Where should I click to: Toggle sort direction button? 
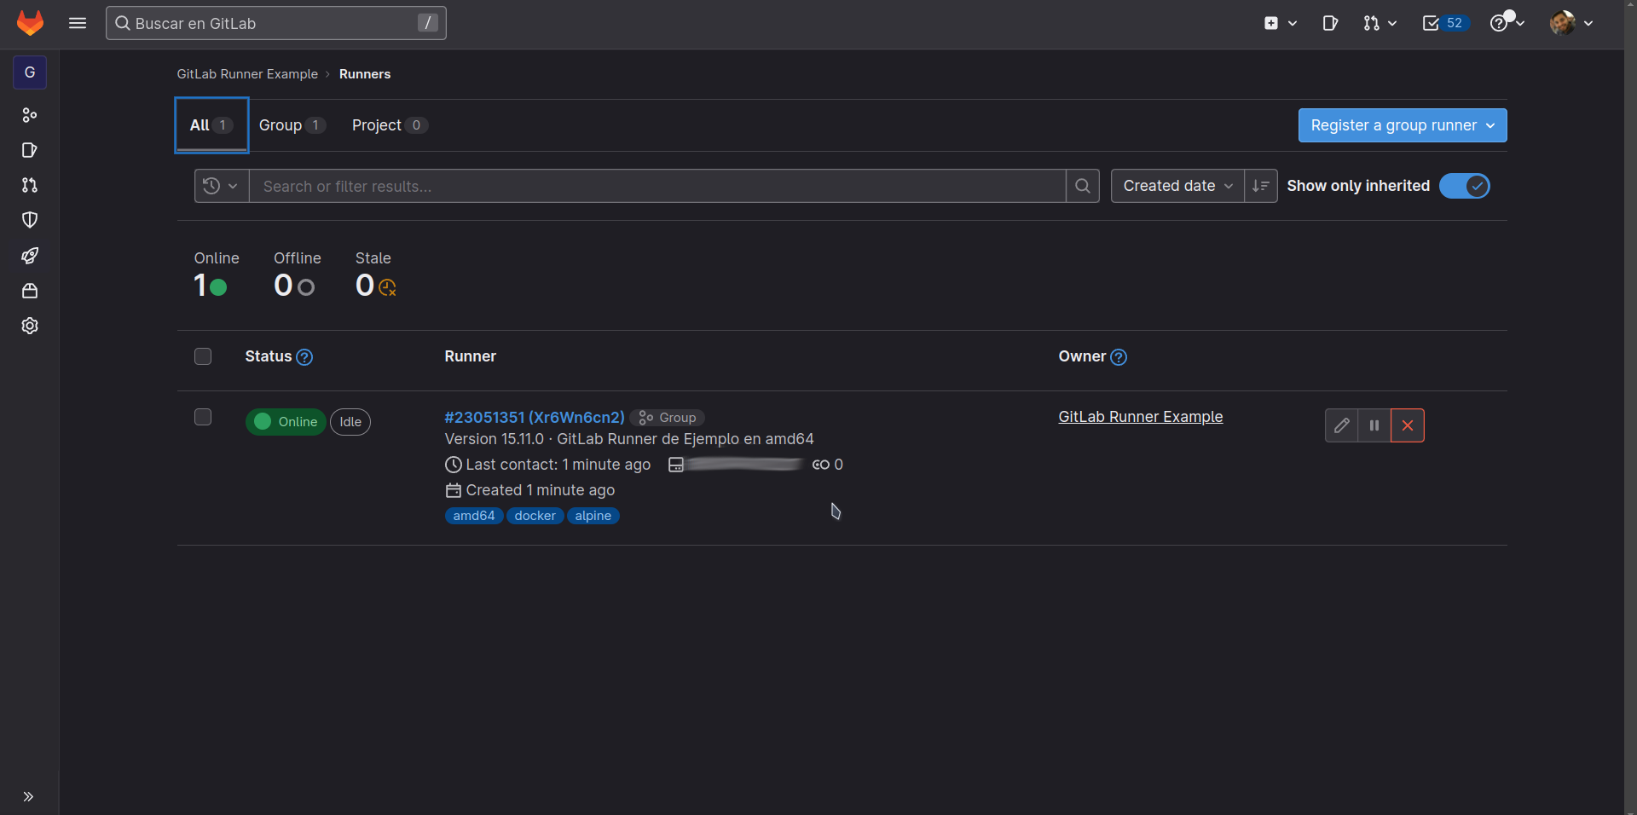click(x=1261, y=186)
